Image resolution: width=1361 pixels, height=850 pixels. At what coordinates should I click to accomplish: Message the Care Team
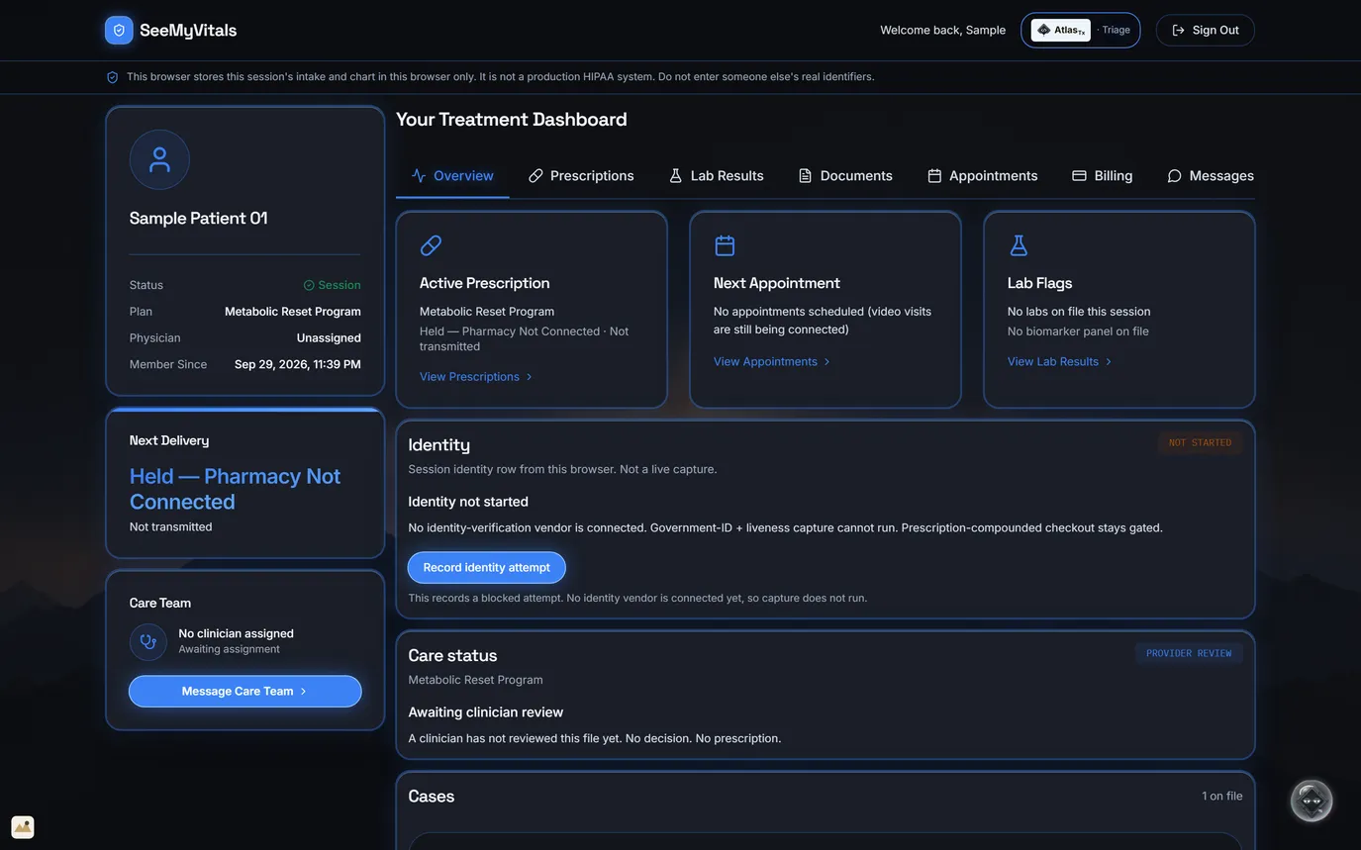point(245,692)
